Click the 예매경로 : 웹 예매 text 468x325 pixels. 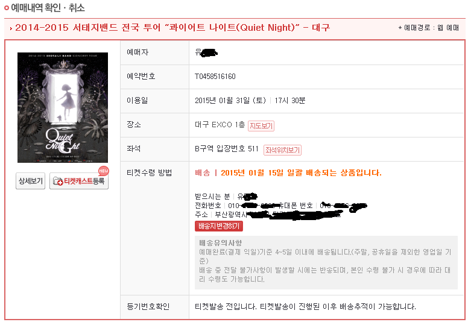pos(429,28)
